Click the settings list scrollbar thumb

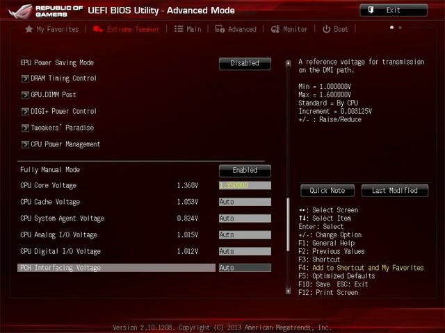[288, 229]
